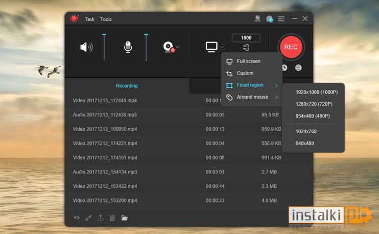Preview selected file with eye icon
Viewport: 379px width, 234px height.
coord(77,218)
